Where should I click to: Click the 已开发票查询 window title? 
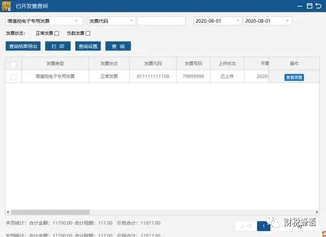32,6
